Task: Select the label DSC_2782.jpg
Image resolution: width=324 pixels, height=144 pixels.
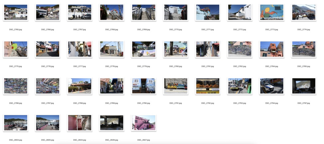Action: pyautogui.click(x=240, y=66)
